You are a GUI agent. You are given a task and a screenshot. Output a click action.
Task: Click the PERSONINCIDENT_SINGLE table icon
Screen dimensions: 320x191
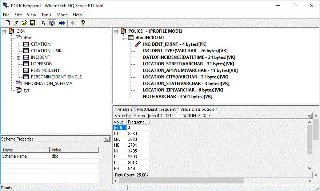[x=26, y=77]
